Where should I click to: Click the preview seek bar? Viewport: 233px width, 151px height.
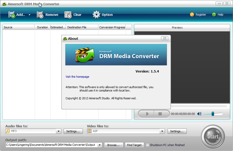click(x=199, y=106)
